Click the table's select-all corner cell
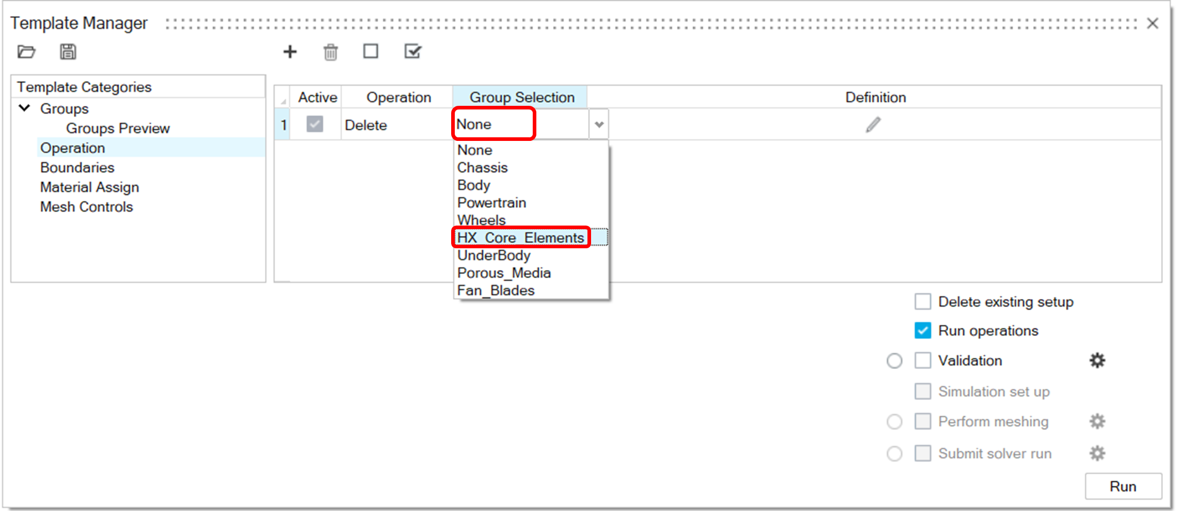 click(282, 98)
